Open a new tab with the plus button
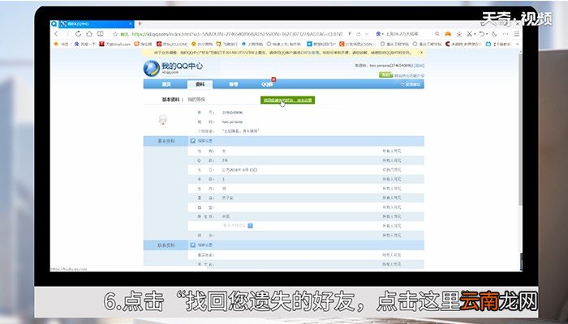 pos(140,23)
